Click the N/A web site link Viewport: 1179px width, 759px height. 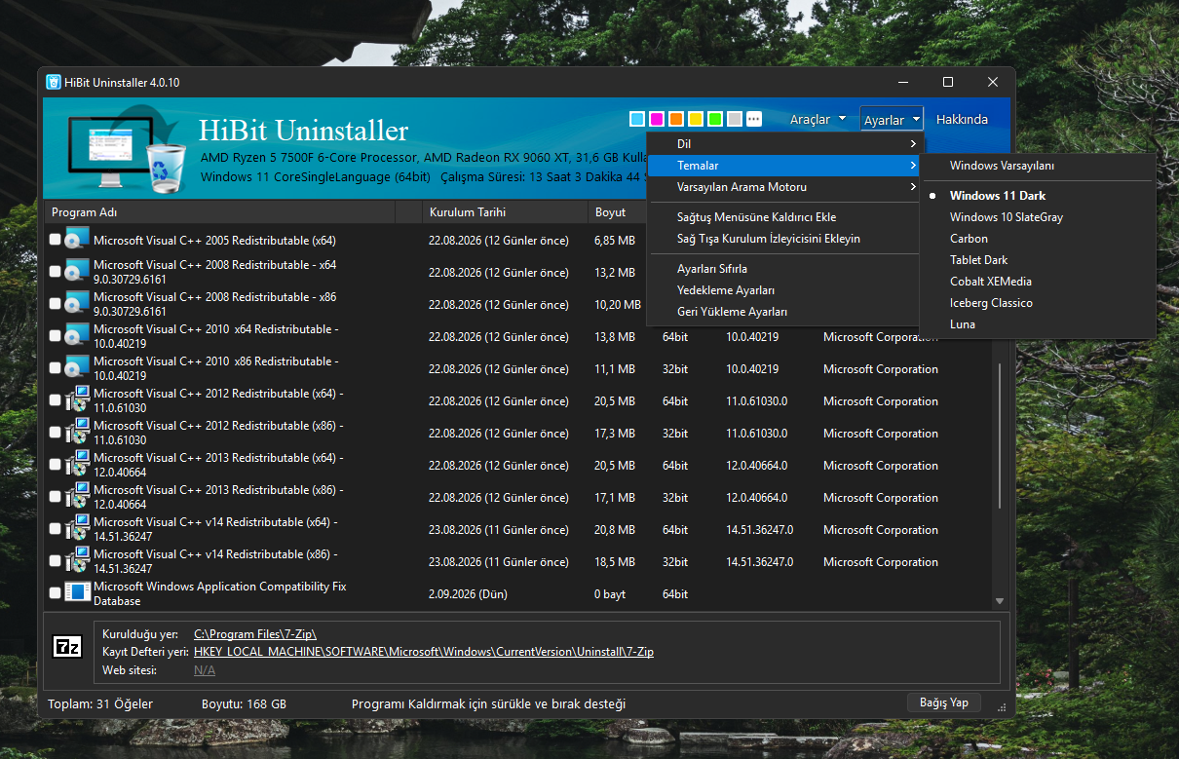pyautogui.click(x=205, y=670)
